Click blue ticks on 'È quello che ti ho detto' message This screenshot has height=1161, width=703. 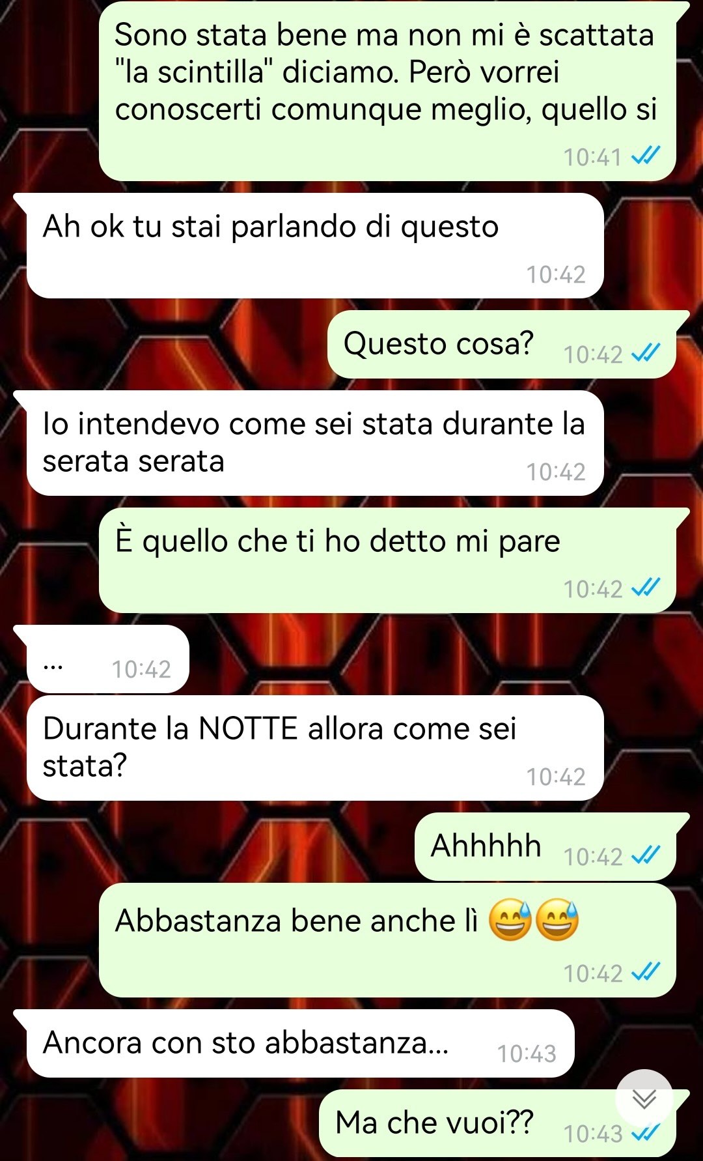[x=646, y=587]
